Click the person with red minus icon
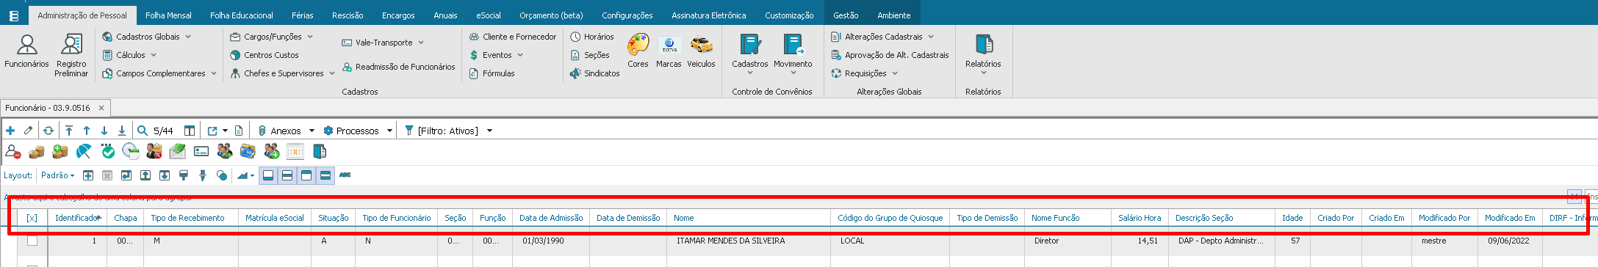1598x267 pixels. coord(13,152)
